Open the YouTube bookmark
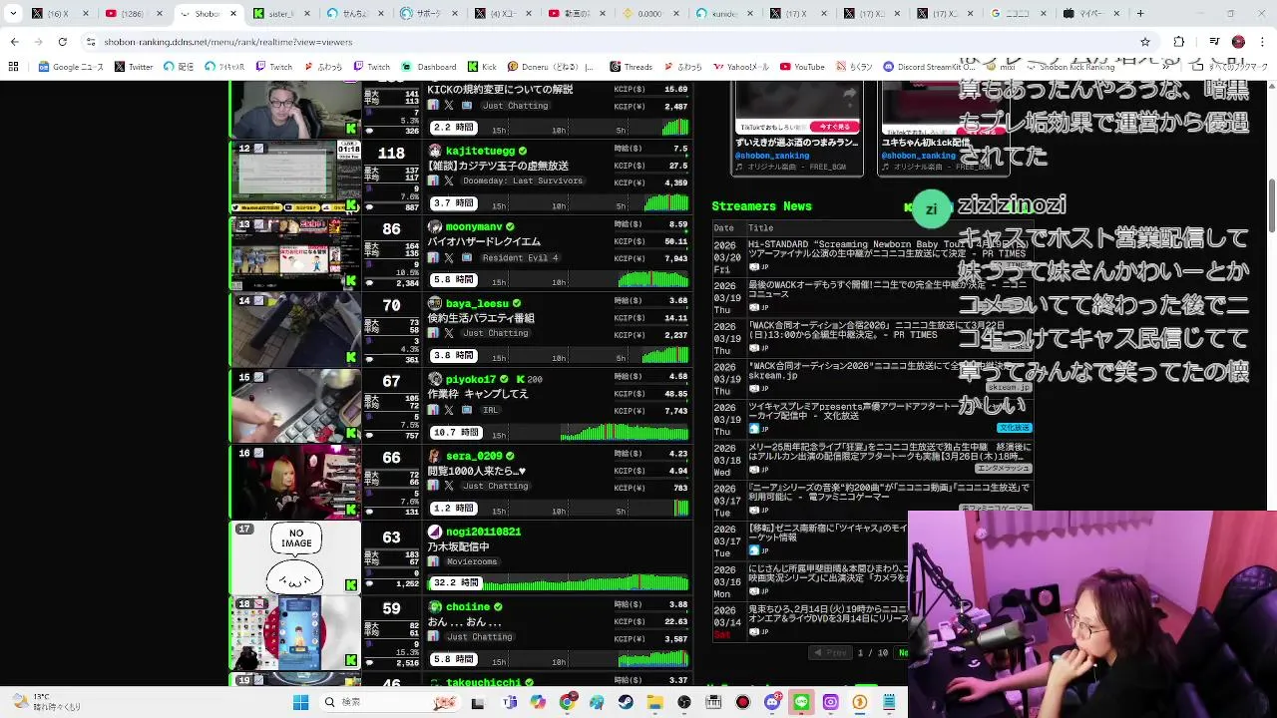Image resolution: width=1277 pixels, height=718 pixels. [x=802, y=67]
